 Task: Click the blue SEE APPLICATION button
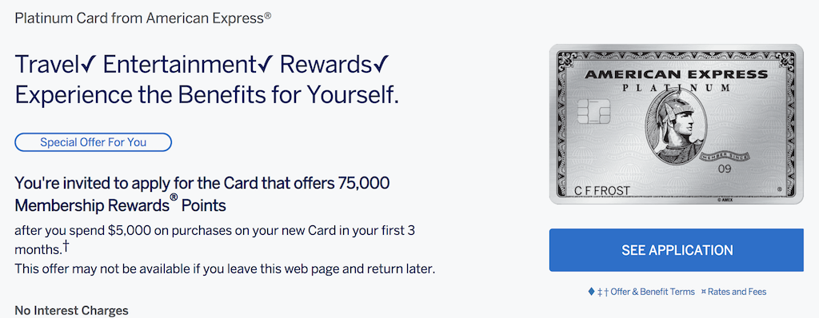tap(677, 250)
